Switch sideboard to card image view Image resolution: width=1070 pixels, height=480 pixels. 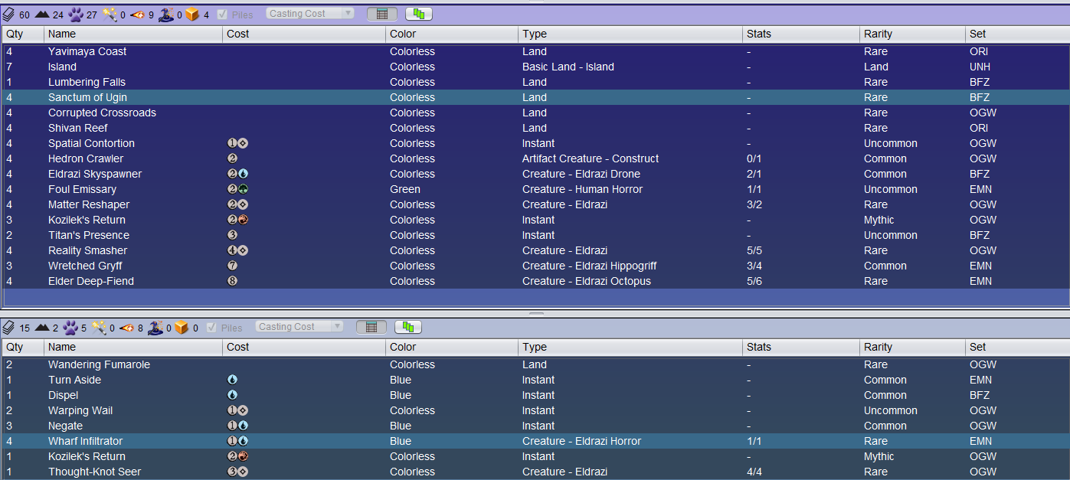[x=408, y=327]
